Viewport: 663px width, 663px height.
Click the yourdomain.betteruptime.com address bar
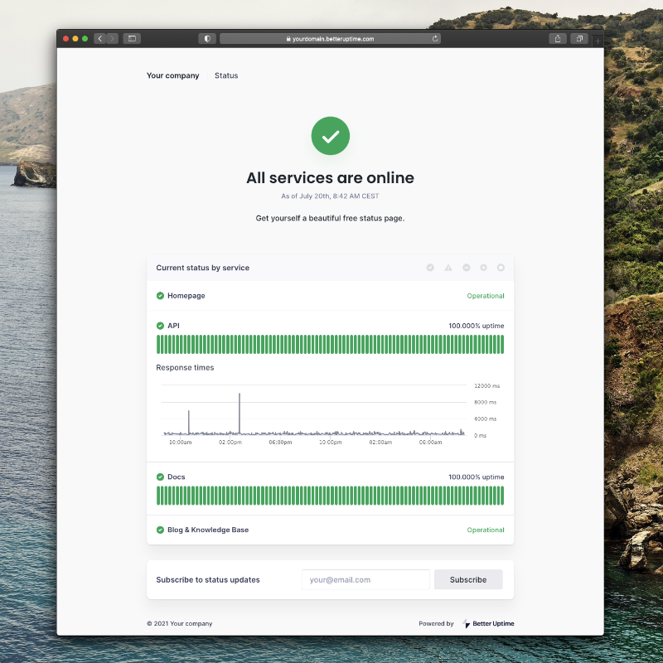pyautogui.click(x=330, y=38)
